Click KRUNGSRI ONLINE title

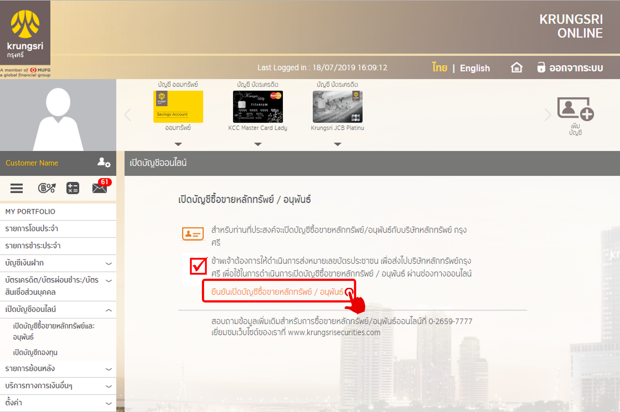point(571,26)
